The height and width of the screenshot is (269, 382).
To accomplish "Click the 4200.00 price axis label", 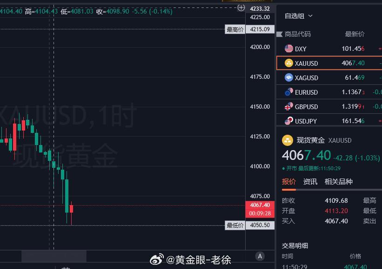I will [x=260, y=47].
